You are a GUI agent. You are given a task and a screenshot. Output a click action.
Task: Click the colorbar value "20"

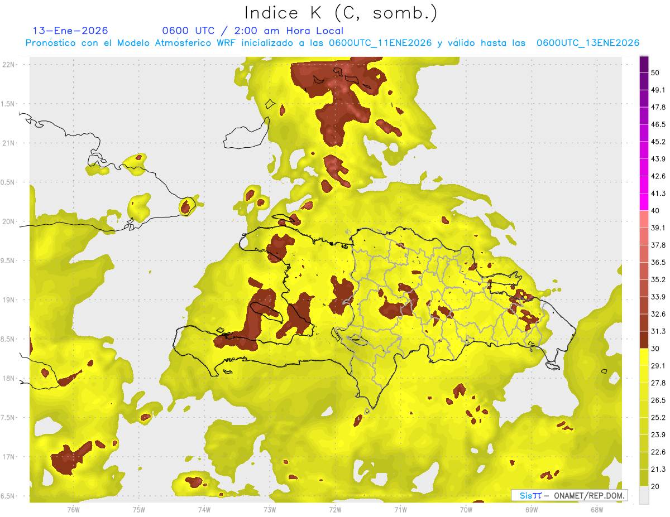(656, 486)
